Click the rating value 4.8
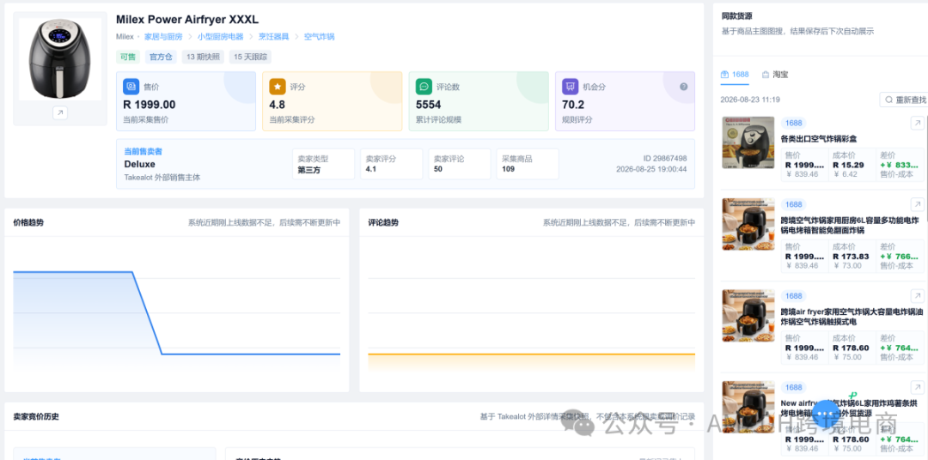Screen dimensions: 928x460 click(277, 105)
